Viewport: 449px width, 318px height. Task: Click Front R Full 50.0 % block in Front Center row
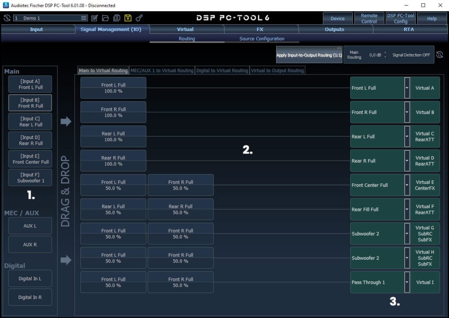point(180,185)
